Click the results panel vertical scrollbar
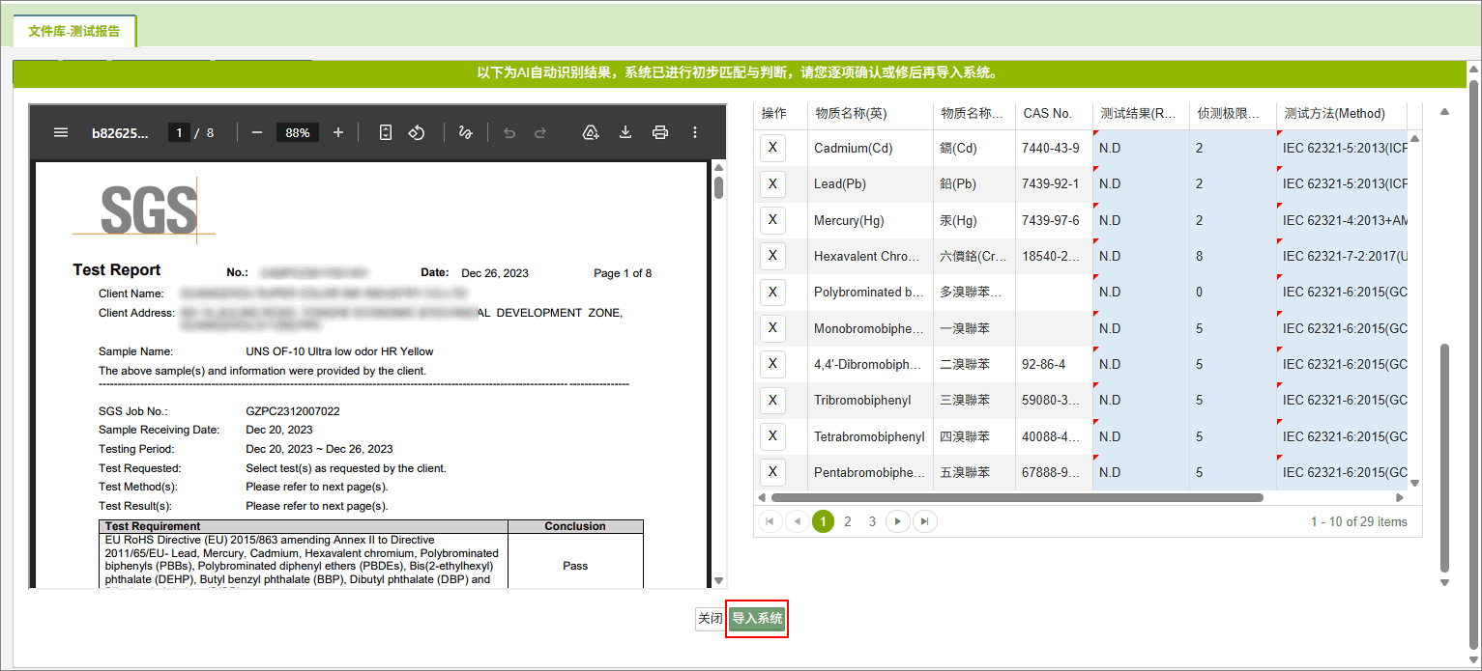 [1444, 459]
